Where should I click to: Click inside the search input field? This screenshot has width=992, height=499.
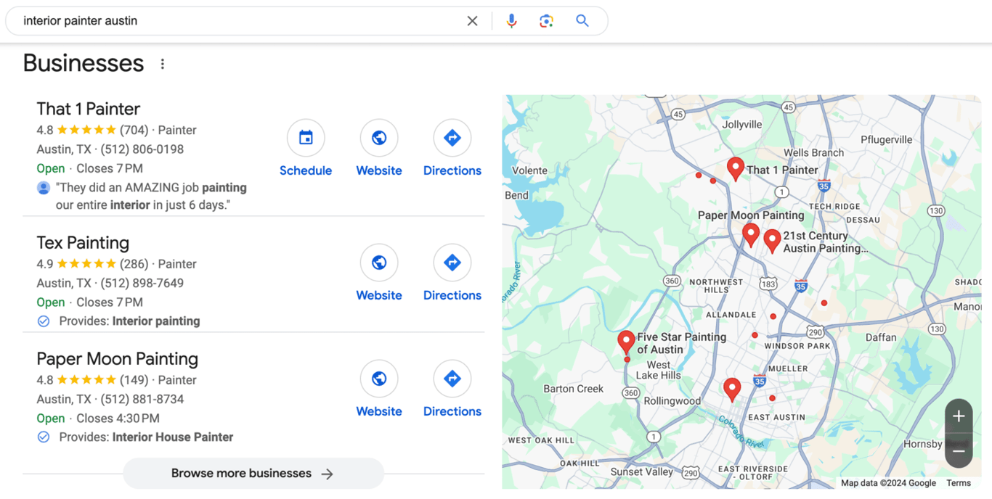coord(218,20)
